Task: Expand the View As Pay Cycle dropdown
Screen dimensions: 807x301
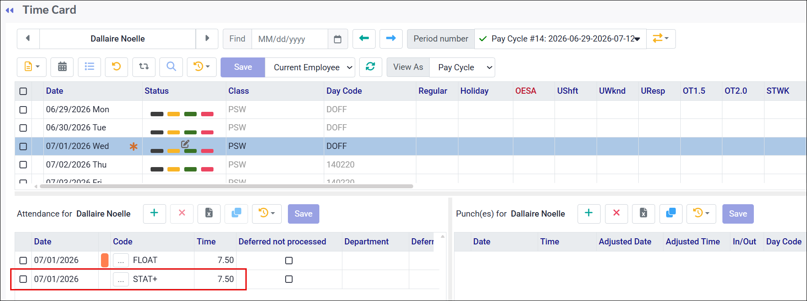Action: click(462, 67)
